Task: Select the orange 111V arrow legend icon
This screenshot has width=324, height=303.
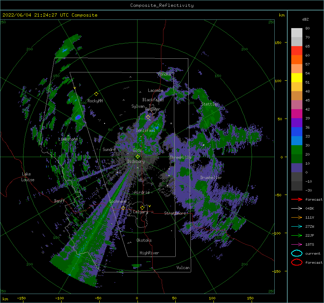Action: tap(297, 217)
